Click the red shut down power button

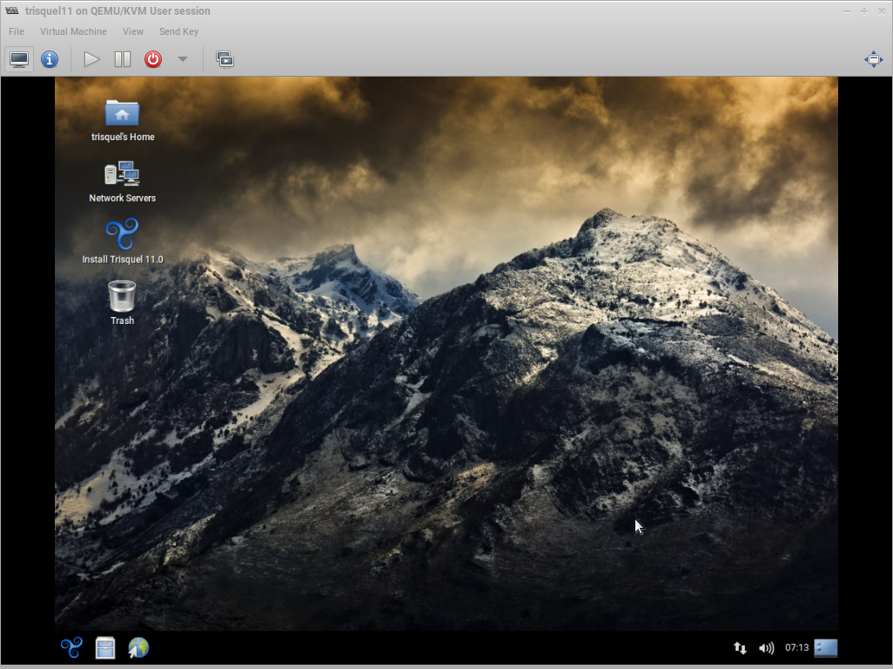click(153, 59)
